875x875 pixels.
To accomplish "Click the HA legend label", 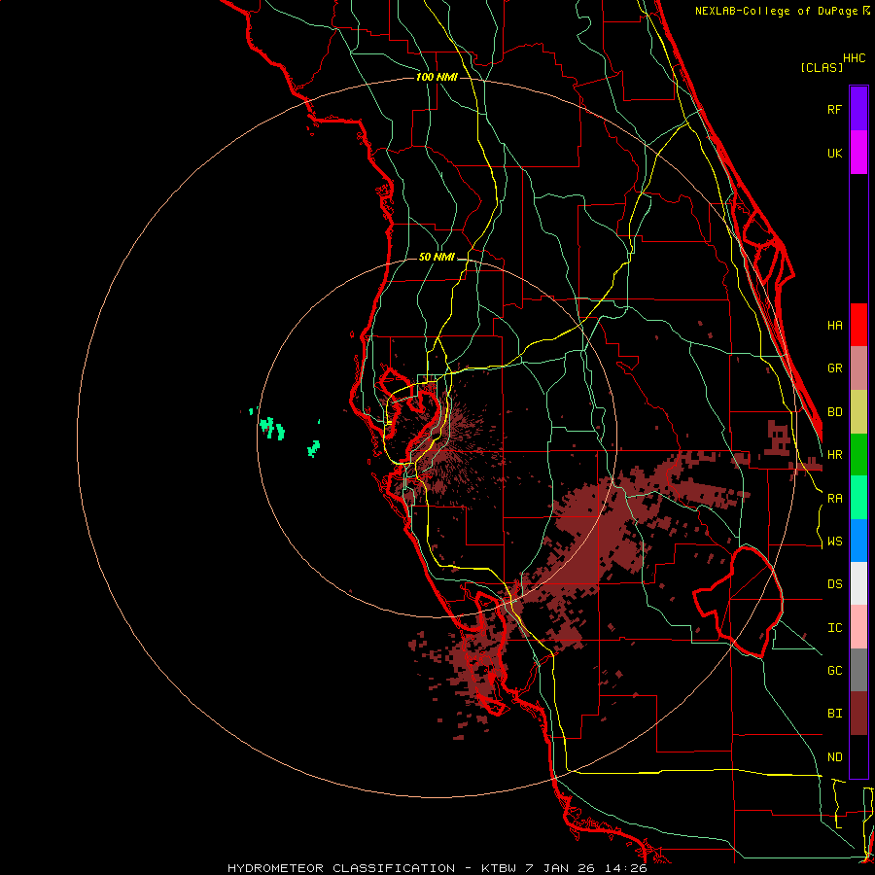I will [834, 325].
